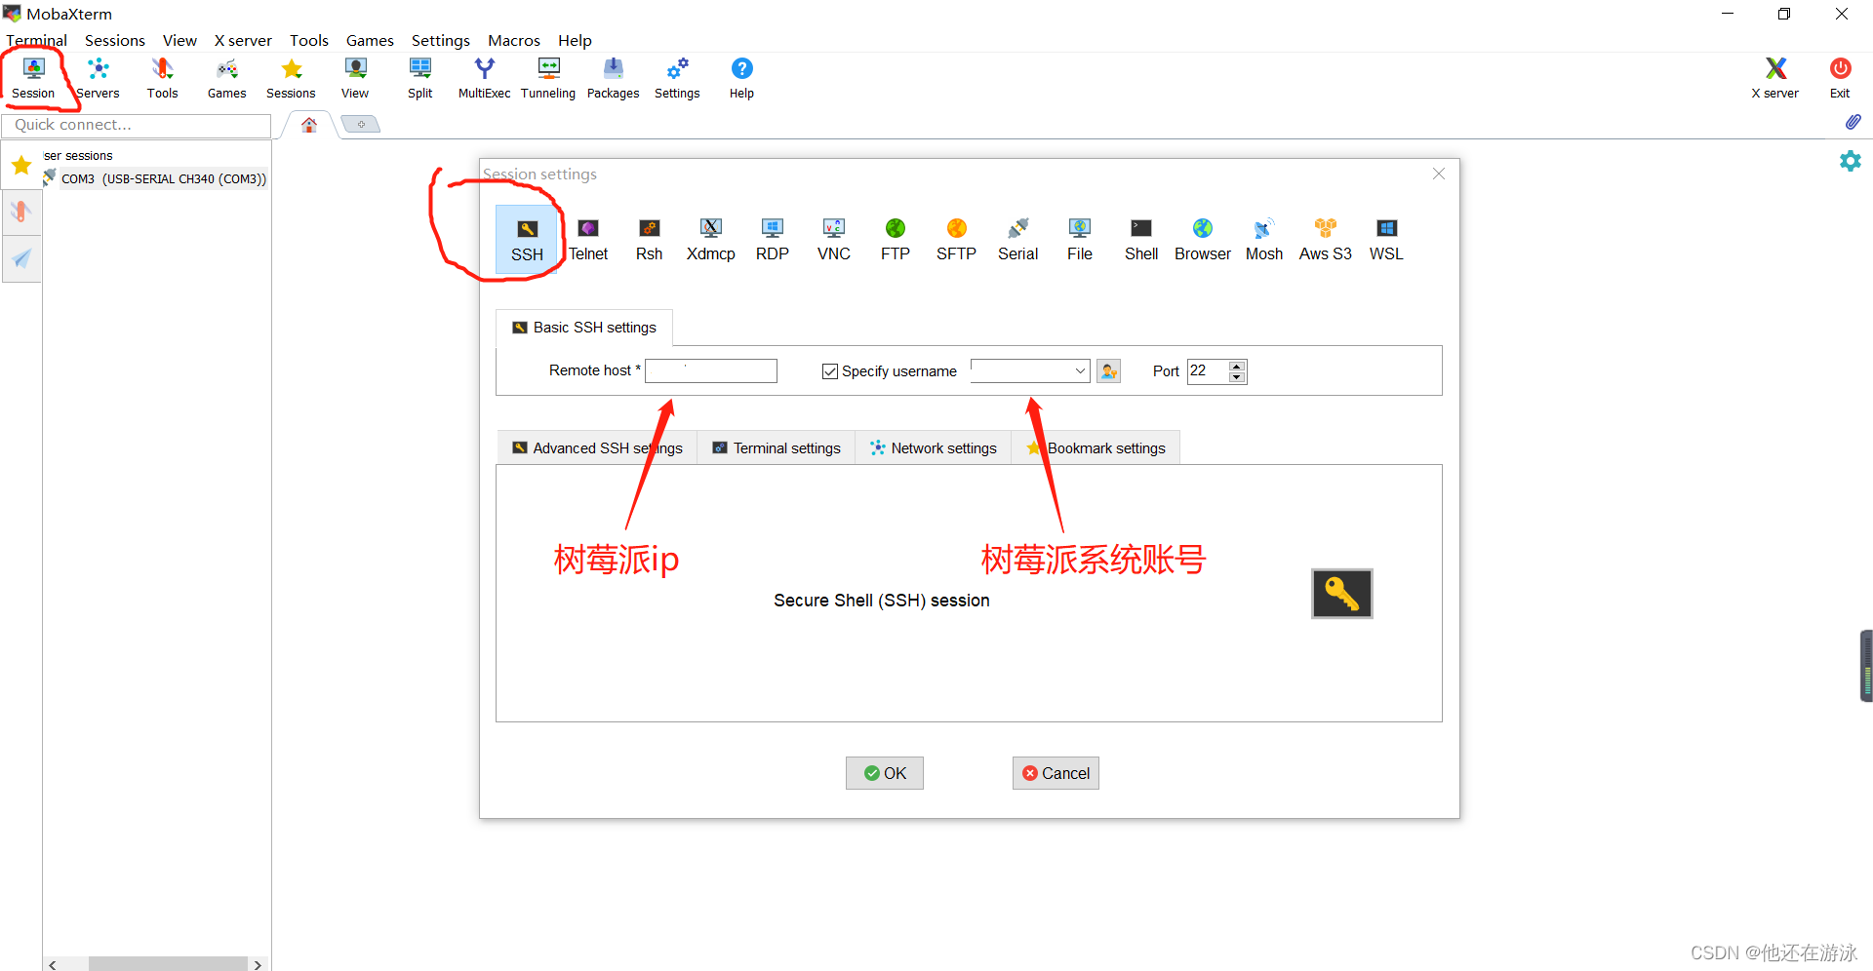
Task: Expand the username dropdown list
Action: click(x=1080, y=370)
